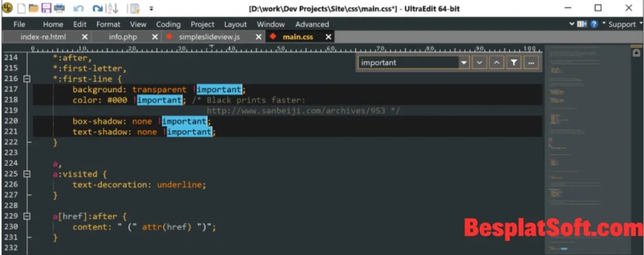Viewport: 644px width, 255px height.
Task: Open the Format ribbon tab
Action: [x=108, y=24]
